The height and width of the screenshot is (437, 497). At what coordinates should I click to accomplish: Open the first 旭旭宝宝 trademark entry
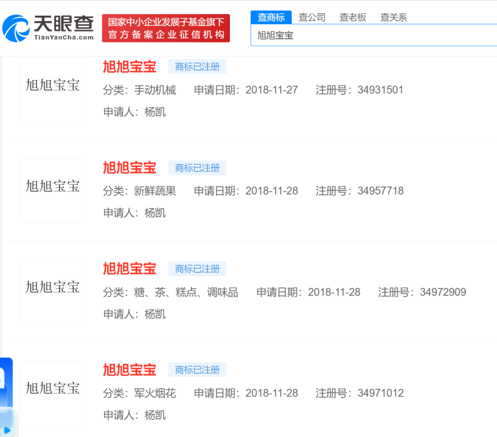129,67
